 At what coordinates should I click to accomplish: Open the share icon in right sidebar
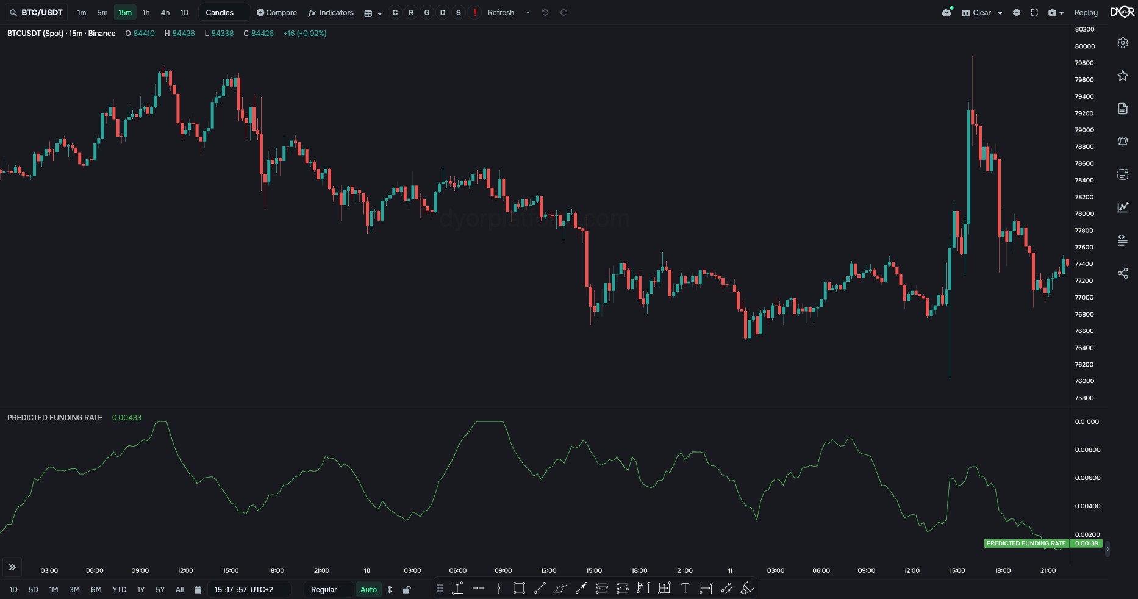1123,273
